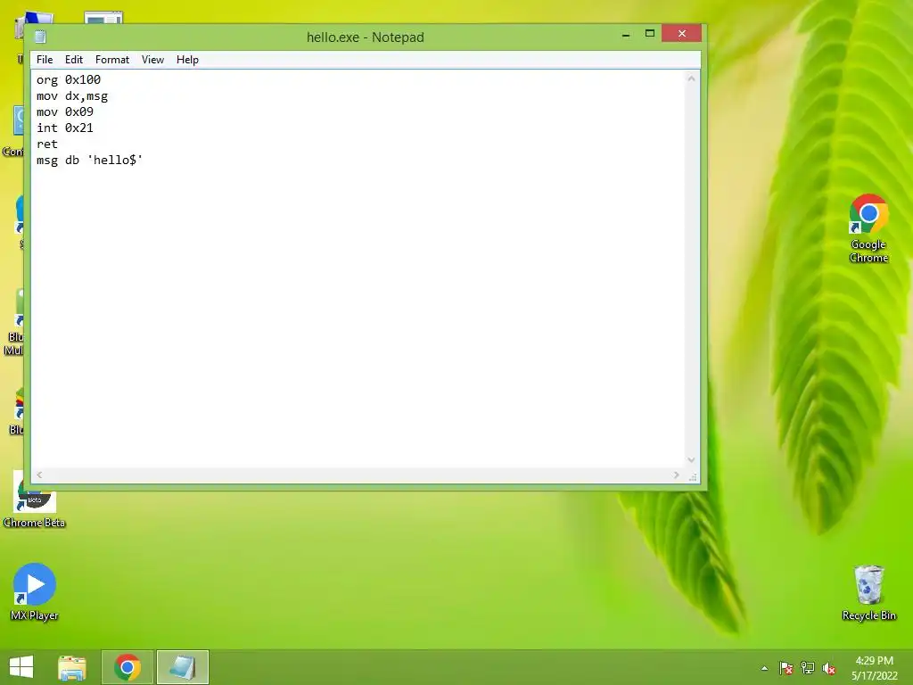The width and height of the screenshot is (913, 685).
Task: Place cursor on 'int 0x21' line
Action: pos(64,128)
